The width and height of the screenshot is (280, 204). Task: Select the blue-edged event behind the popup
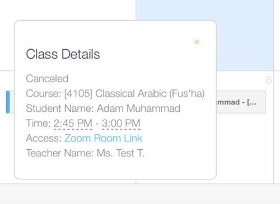pos(10,102)
